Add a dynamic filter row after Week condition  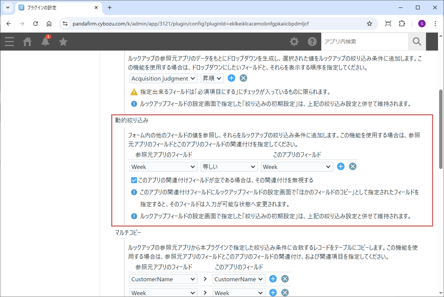pyautogui.click(x=340, y=167)
